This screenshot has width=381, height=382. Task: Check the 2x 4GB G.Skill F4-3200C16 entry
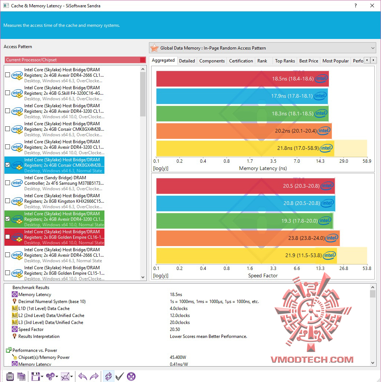coord(8,93)
